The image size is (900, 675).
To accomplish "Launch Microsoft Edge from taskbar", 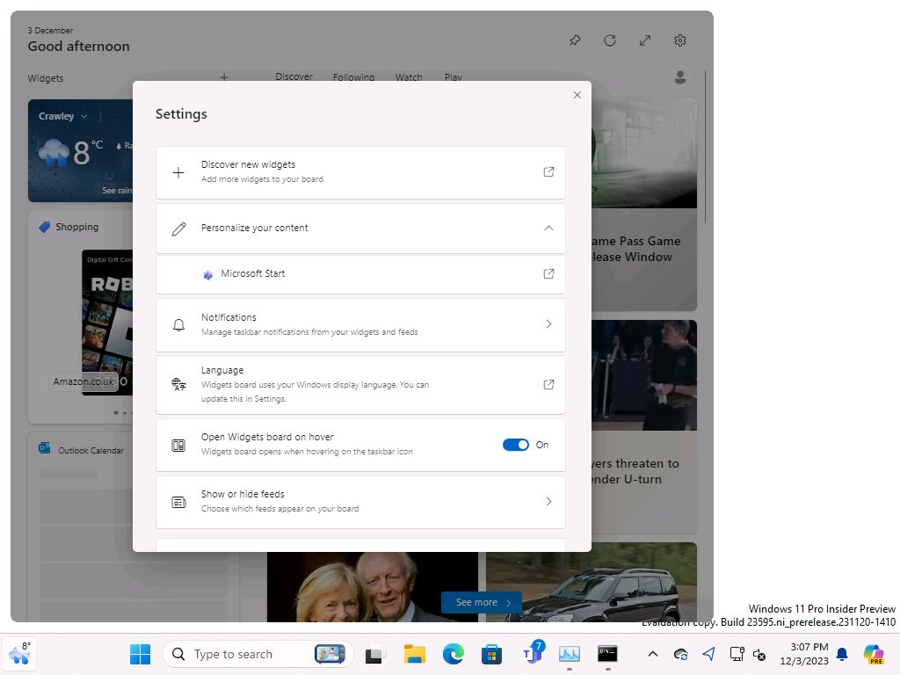I will tap(453, 654).
